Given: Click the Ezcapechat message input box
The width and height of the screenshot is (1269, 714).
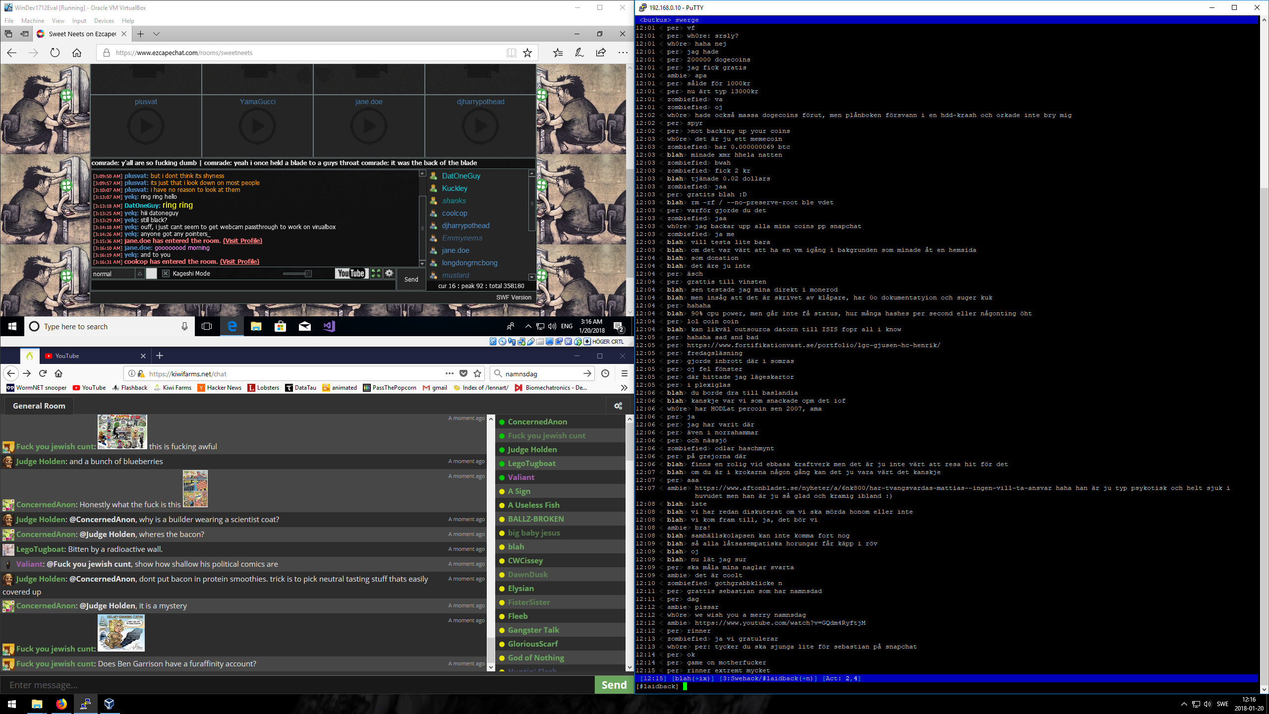Looking at the screenshot, I should 243,285.
